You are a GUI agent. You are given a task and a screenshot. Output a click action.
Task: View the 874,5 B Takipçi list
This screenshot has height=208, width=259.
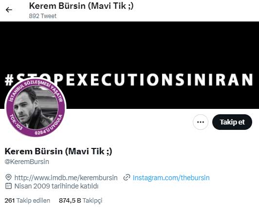[81, 200]
